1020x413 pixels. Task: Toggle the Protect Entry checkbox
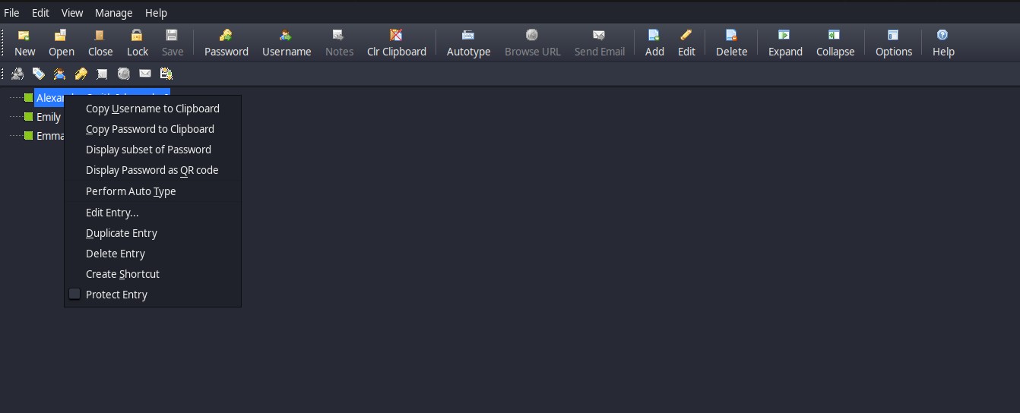[74, 295]
